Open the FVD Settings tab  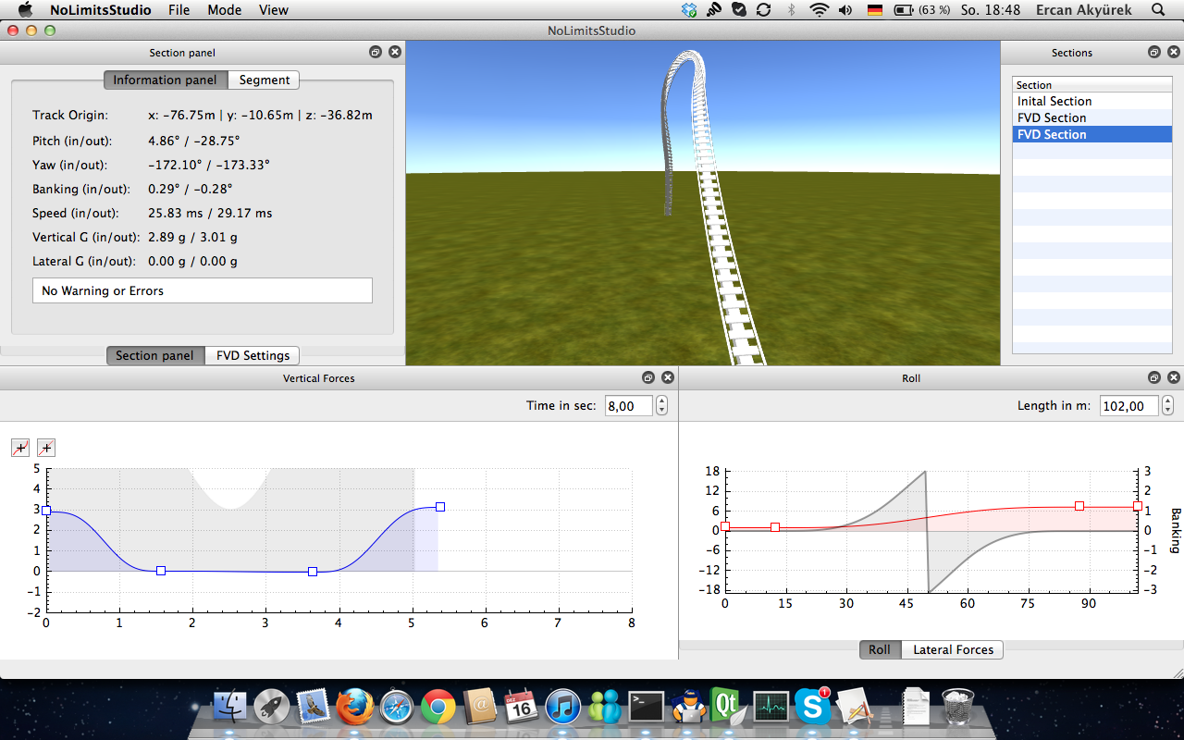coord(253,356)
